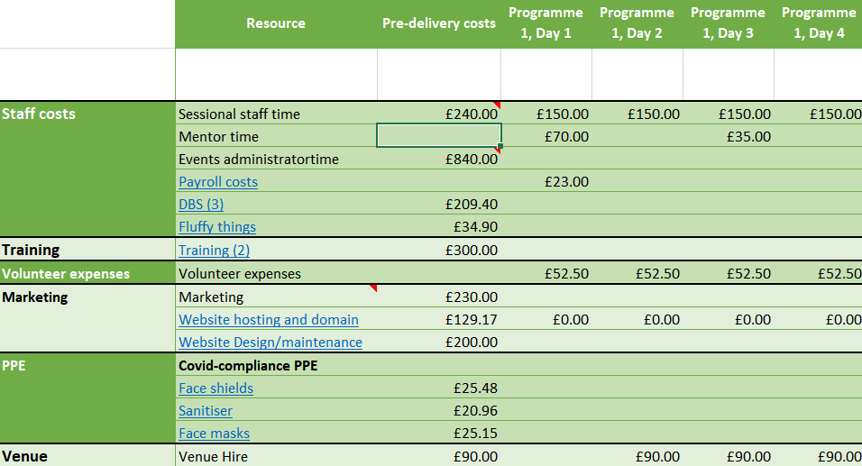Viewport: 862px width, 466px height.
Task: Select the Sessional staff time £240.00 cell
Action: [x=438, y=114]
